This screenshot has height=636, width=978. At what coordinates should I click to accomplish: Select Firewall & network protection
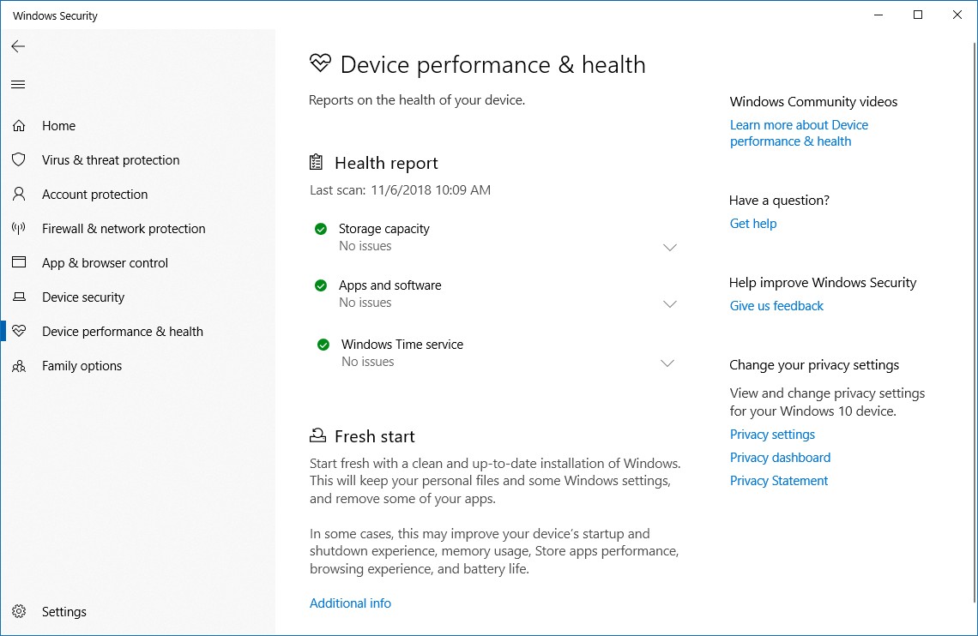124,229
